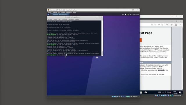Click the Terminal window vertical scrollbar

click(102, 38)
